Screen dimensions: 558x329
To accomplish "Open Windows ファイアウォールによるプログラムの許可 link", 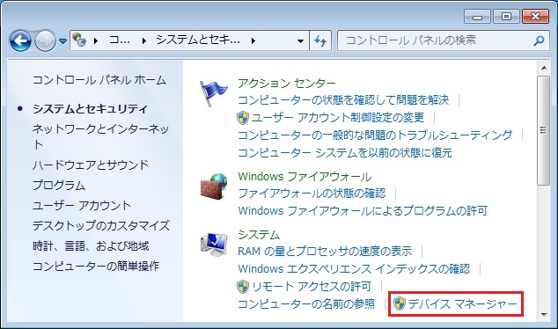I will pos(363,211).
